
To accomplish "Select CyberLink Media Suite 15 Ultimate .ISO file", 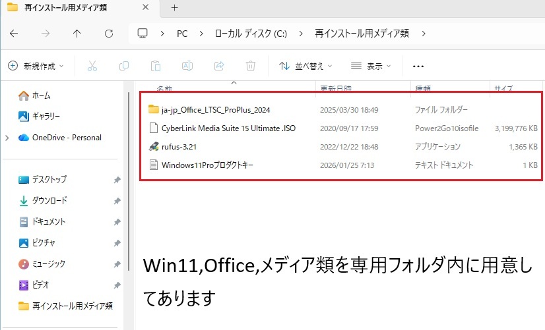I will [x=228, y=128].
